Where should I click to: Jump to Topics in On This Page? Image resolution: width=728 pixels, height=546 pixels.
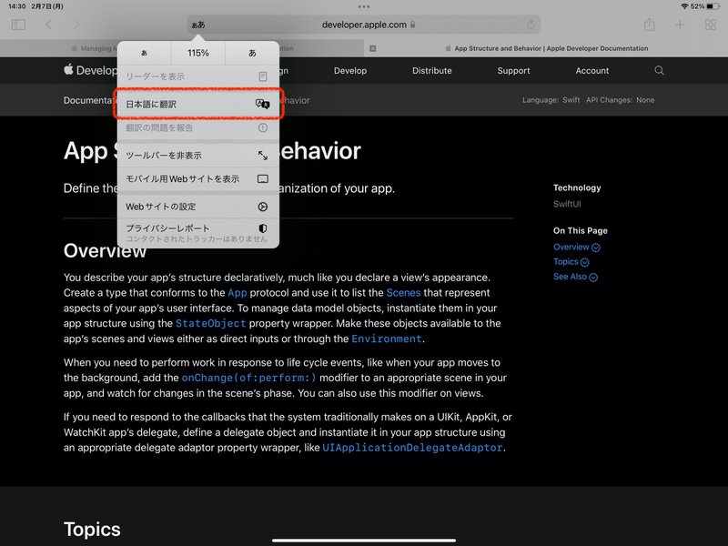coord(571,262)
